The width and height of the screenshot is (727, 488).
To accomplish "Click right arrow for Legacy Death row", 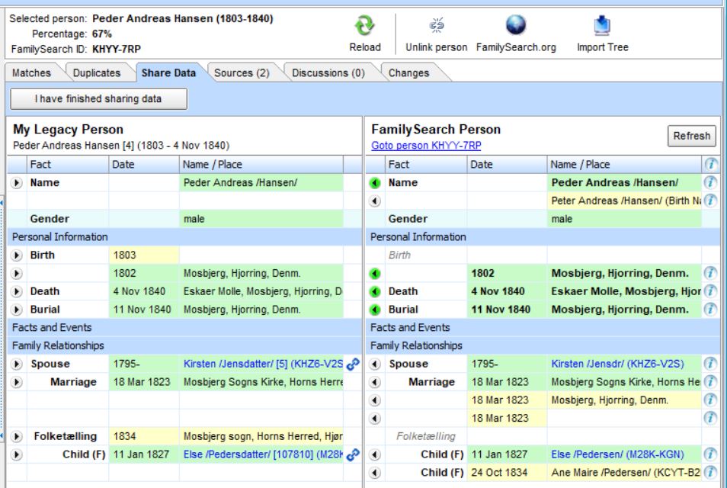I will coord(17,291).
